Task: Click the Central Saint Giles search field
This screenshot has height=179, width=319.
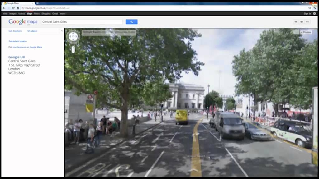Action: (82, 22)
